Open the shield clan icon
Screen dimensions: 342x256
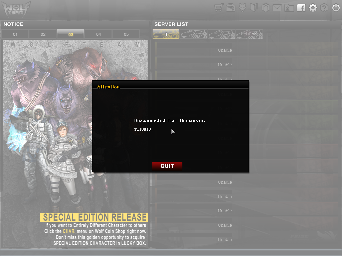pyautogui.click(x=254, y=8)
